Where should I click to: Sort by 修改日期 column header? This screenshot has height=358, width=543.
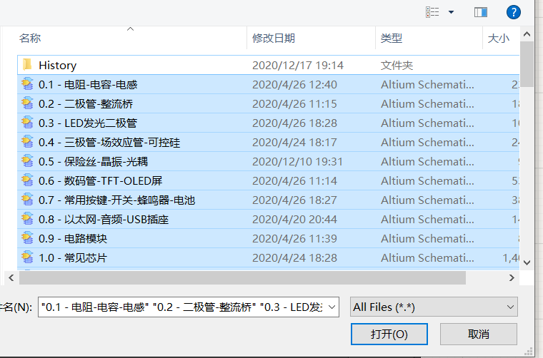coord(274,38)
